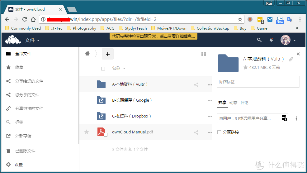This screenshot has height=173, width=307.
Task: Click the ownCloud Manual PDF icon
Action: [x=102, y=132]
